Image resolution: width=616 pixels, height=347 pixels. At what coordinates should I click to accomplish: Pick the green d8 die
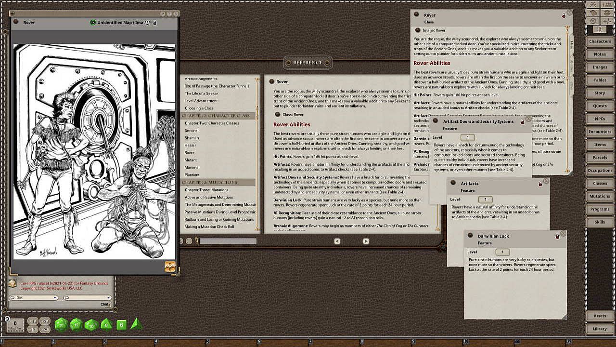pyautogui.click(x=106, y=325)
